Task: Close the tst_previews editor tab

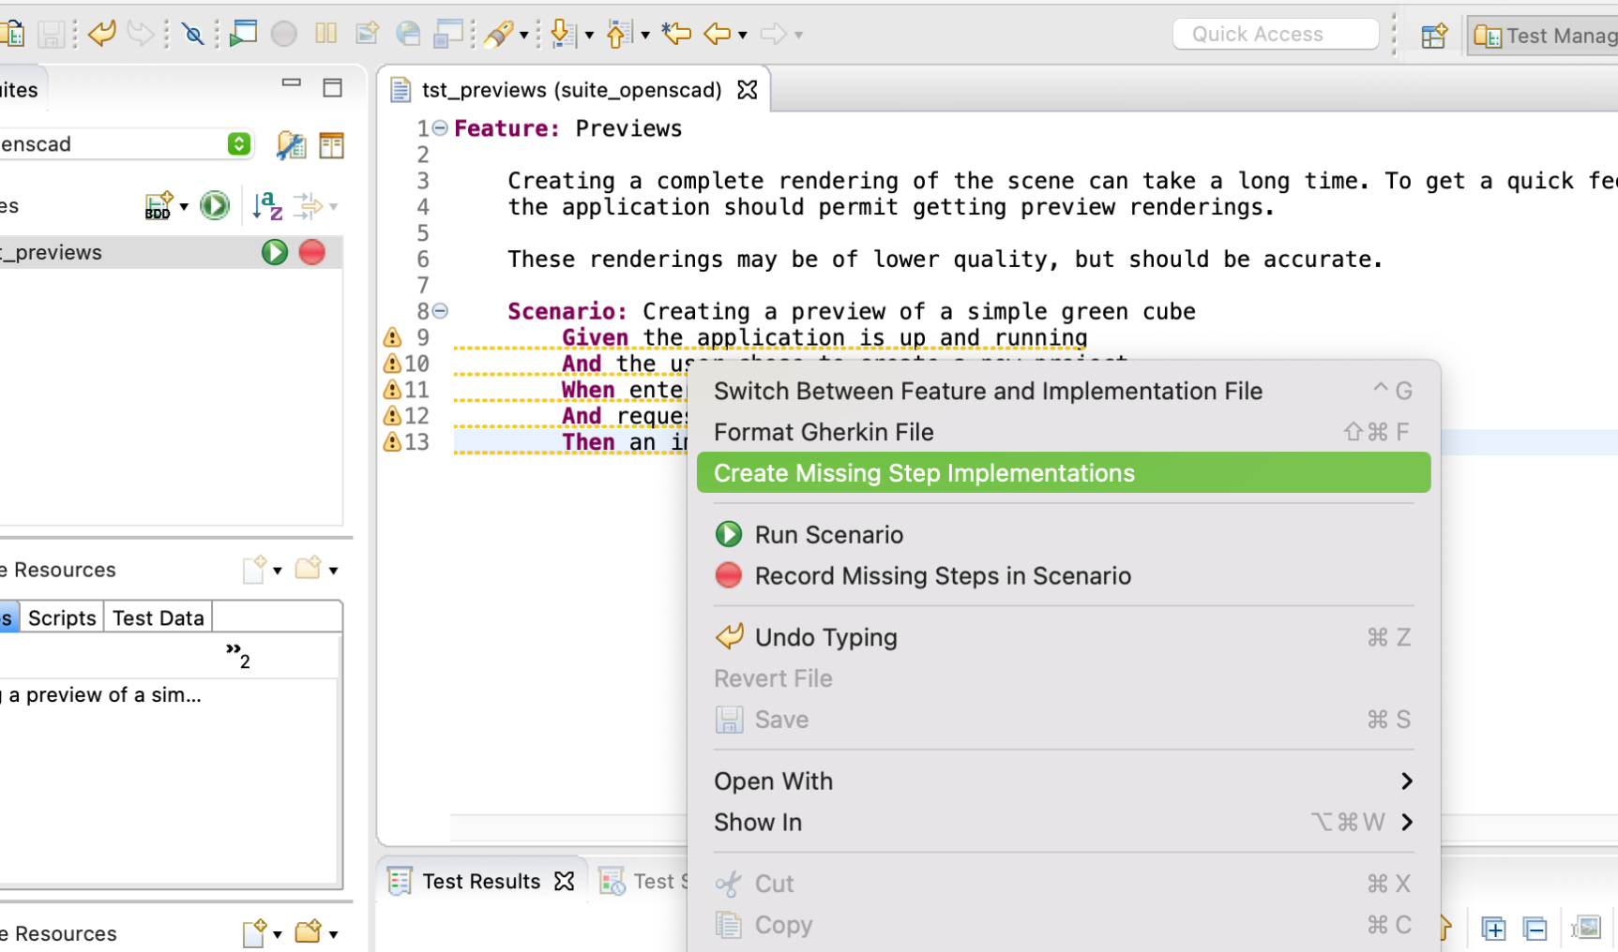Action: [x=748, y=90]
